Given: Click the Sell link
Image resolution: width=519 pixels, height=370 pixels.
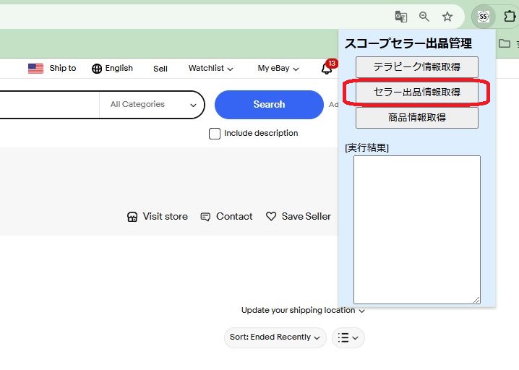Looking at the screenshot, I should pos(160,69).
